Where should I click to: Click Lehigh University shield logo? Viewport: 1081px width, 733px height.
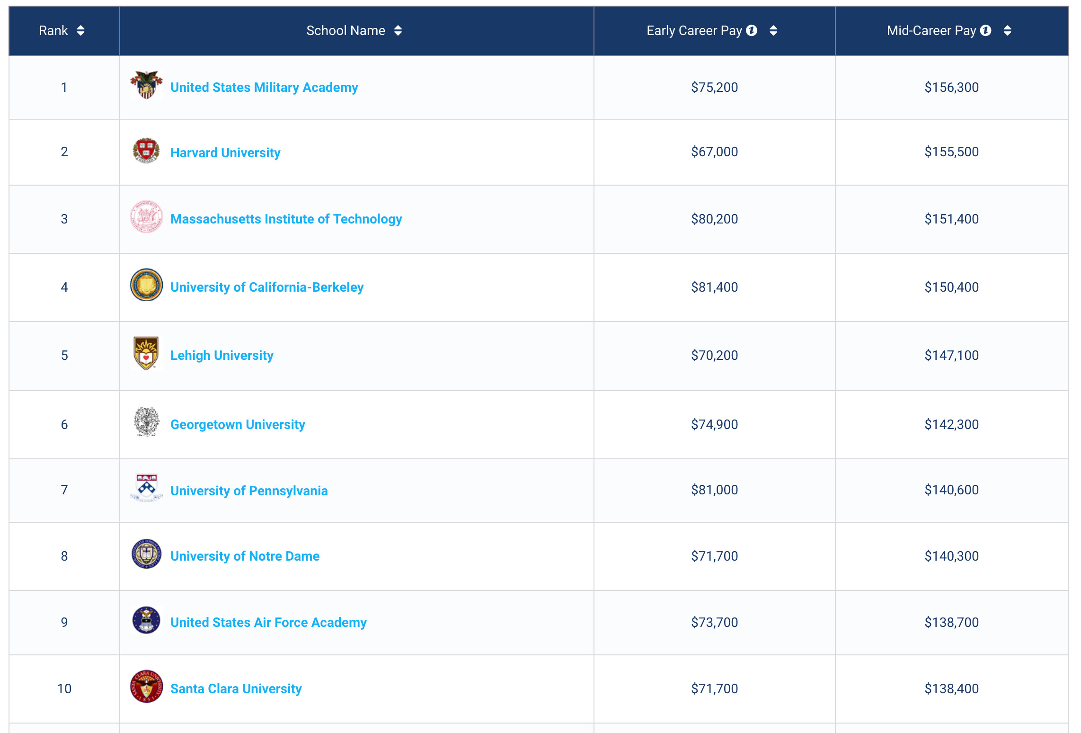pos(146,353)
